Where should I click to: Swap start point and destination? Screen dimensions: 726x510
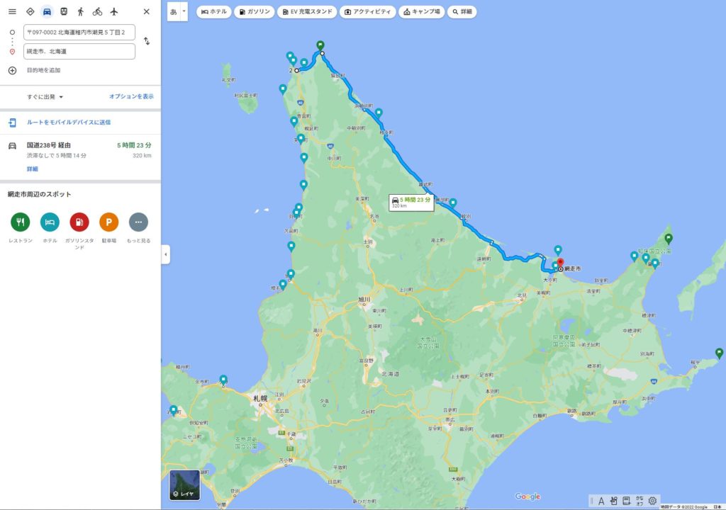[147, 41]
